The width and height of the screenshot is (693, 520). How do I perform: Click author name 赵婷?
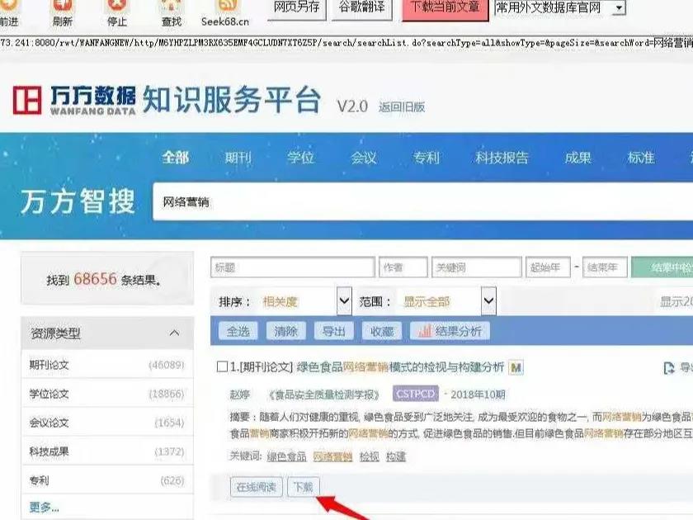point(239,395)
